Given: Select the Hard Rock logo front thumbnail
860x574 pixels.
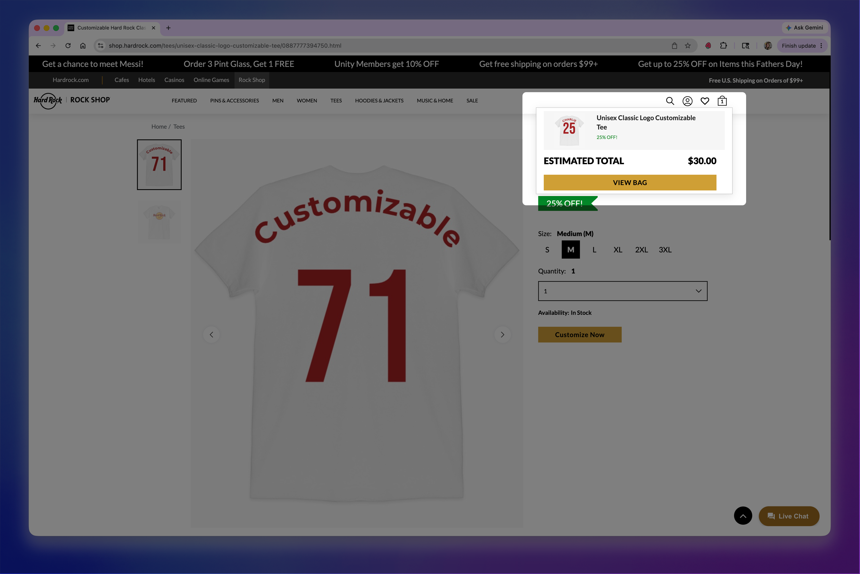Looking at the screenshot, I should (159, 222).
